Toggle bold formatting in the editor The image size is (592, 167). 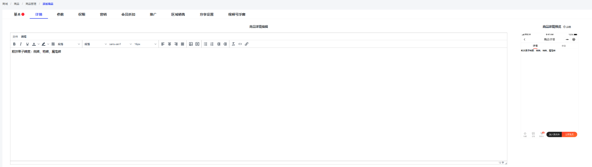tap(14, 44)
